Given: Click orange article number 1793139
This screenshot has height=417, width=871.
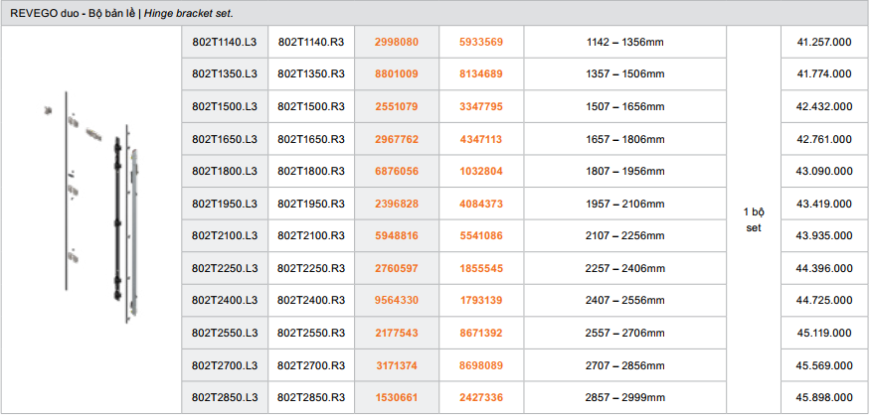Looking at the screenshot, I should [x=481, y=301].
